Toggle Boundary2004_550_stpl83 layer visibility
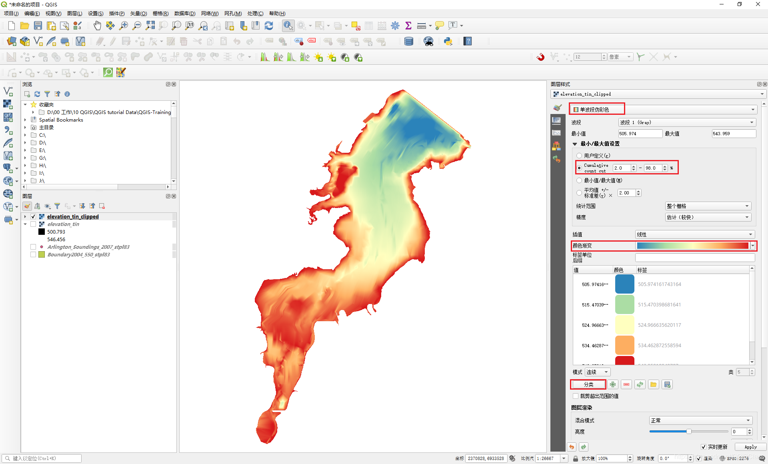Screen dimensions: 768x464 [x=33, y=254]
